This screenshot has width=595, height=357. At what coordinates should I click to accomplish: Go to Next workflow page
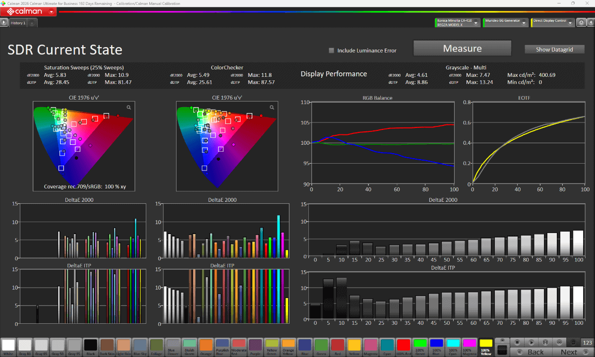573,352
